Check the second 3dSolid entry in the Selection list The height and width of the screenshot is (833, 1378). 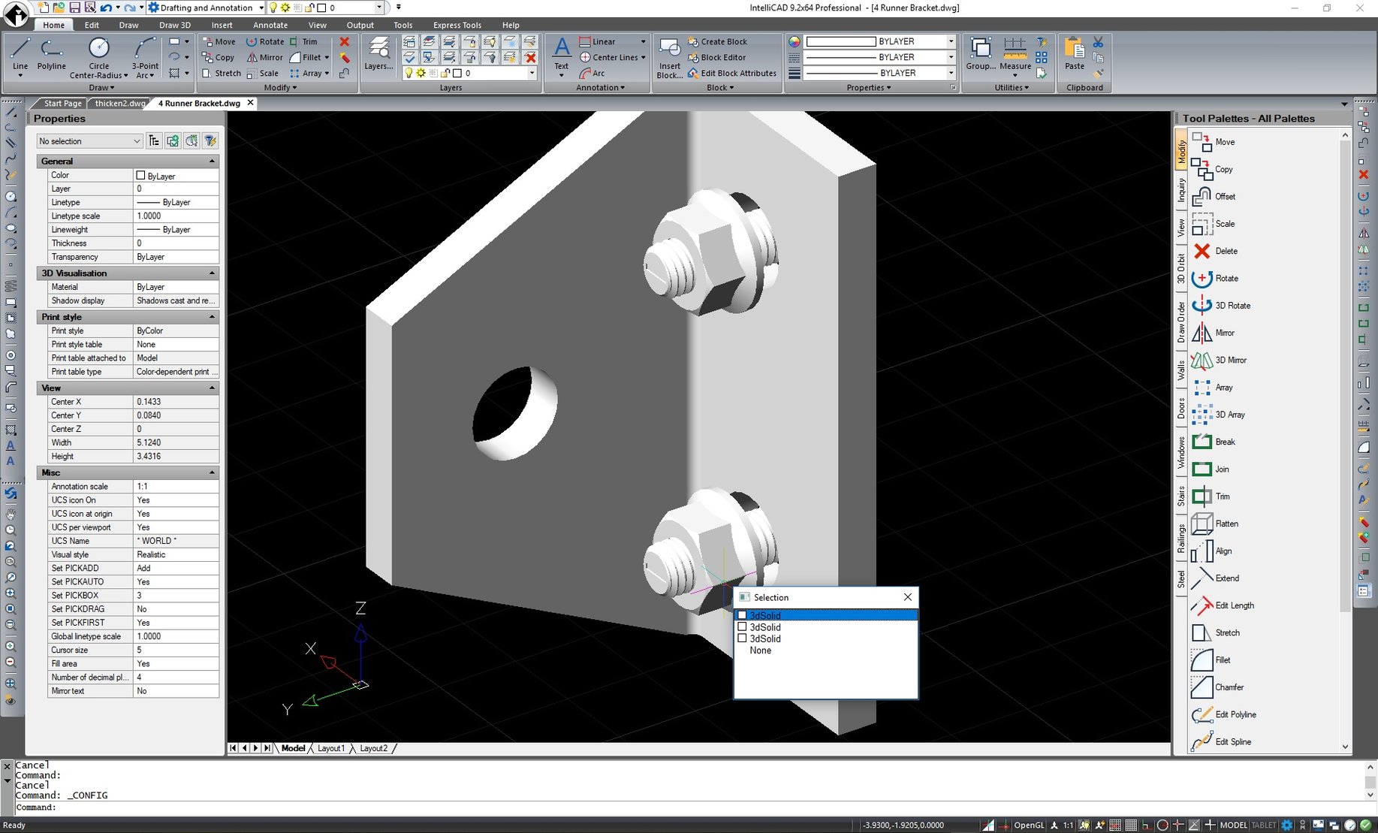pyautogui.click(x=742, y=626)
